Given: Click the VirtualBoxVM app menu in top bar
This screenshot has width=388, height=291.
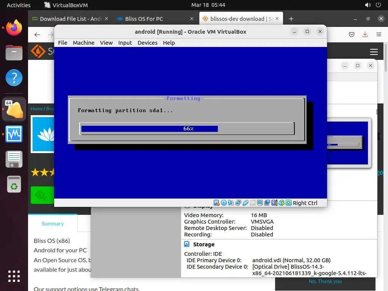Looking at the screenshot, I should coord(66,5).
